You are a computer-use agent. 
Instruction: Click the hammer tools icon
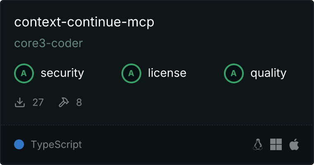[64, 102]
